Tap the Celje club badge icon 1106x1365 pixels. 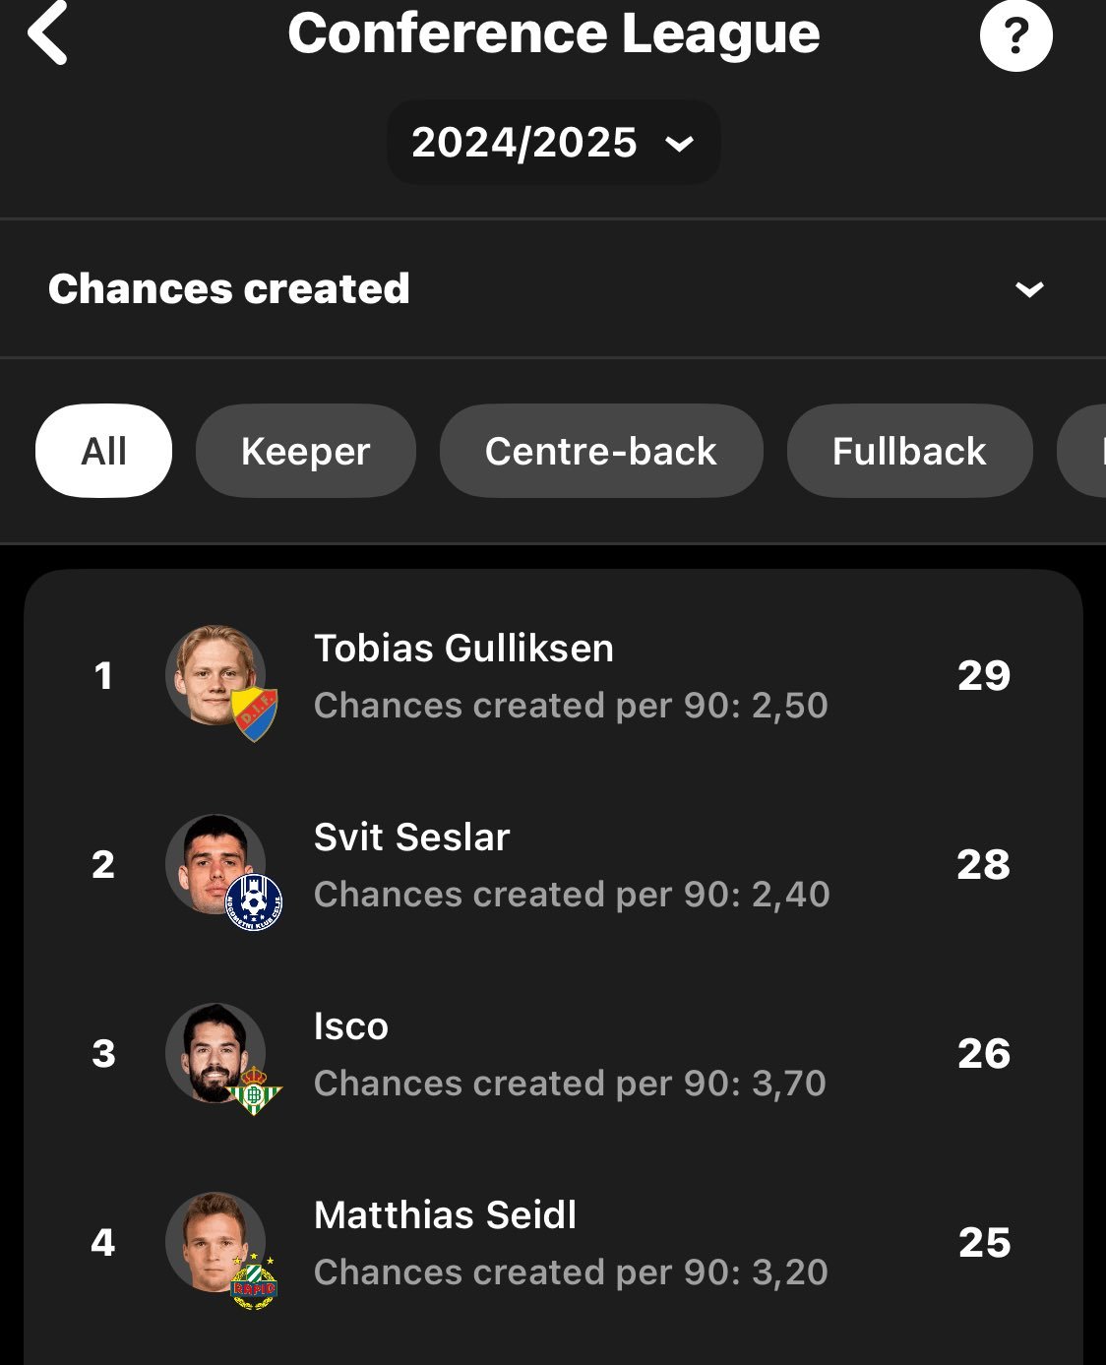click(x=255, y=902)
